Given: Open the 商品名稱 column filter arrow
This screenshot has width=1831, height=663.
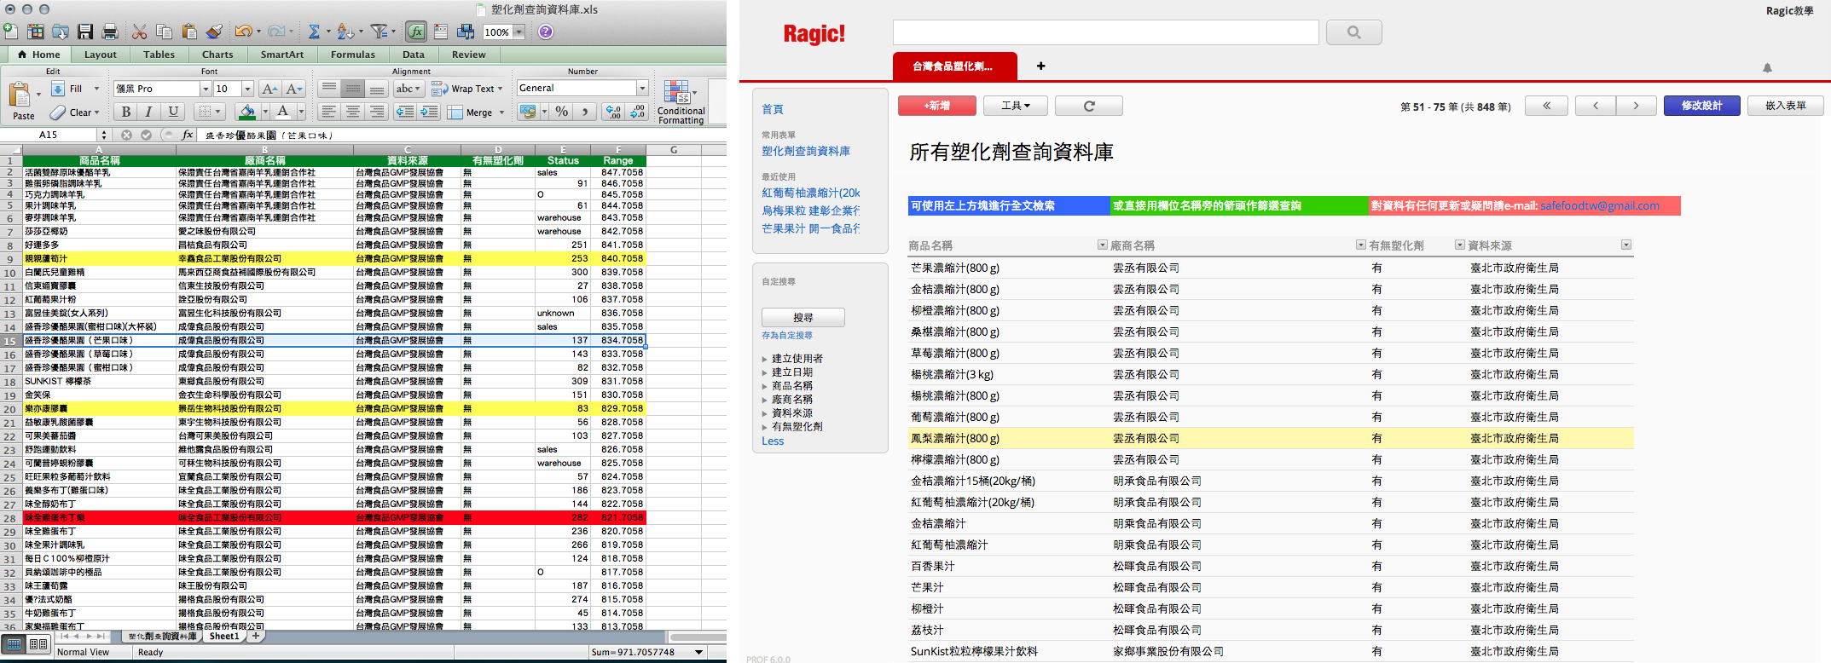Looking at the screenshot, I should click(1102, 245).
